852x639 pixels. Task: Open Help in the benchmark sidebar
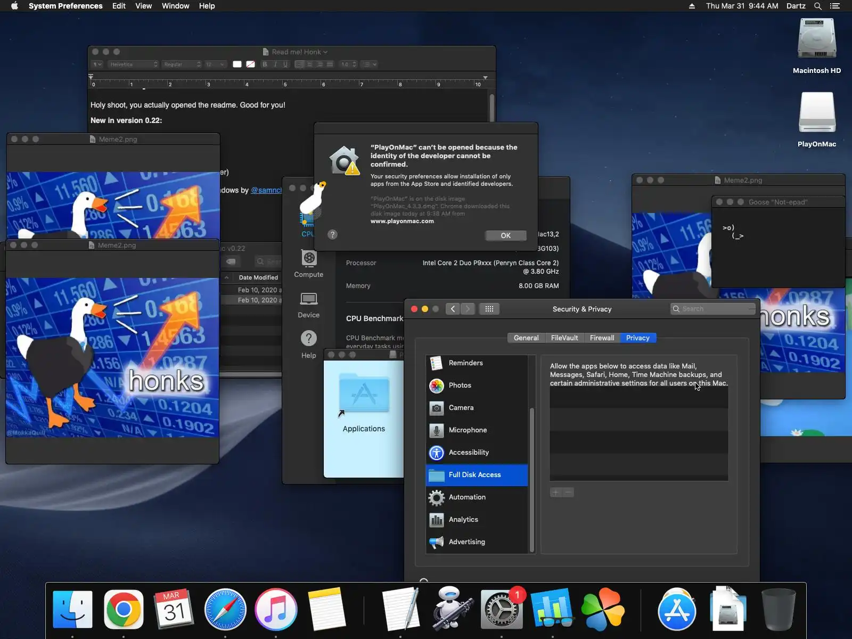click(309, 345)
